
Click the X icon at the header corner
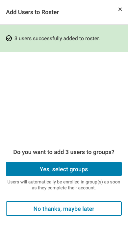[120, 9]
